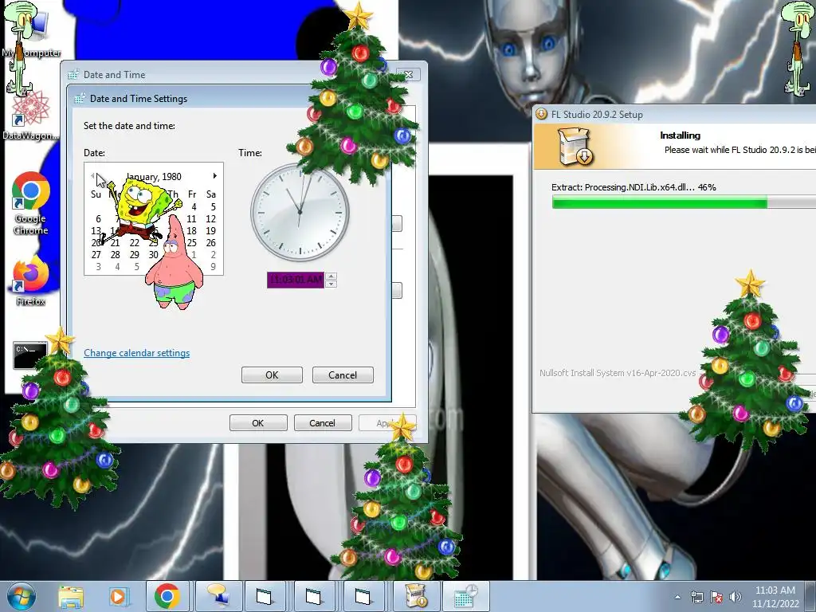The width and height of the screenshot is (816, 612).
Task: Switch to Google Chrome taskbar button
Action: 167,596
